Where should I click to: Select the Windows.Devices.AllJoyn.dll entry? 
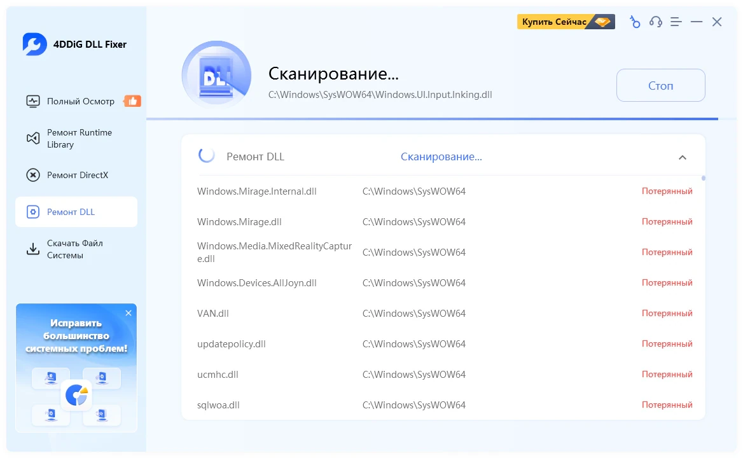coord(257,283)
